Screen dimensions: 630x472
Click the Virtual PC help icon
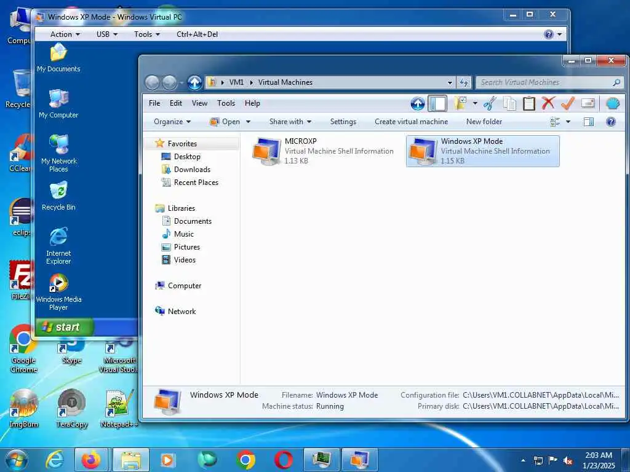click(x=549, y=34)
